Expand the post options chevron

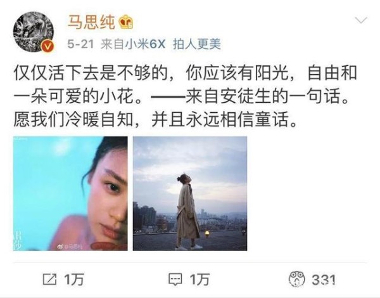361,20
